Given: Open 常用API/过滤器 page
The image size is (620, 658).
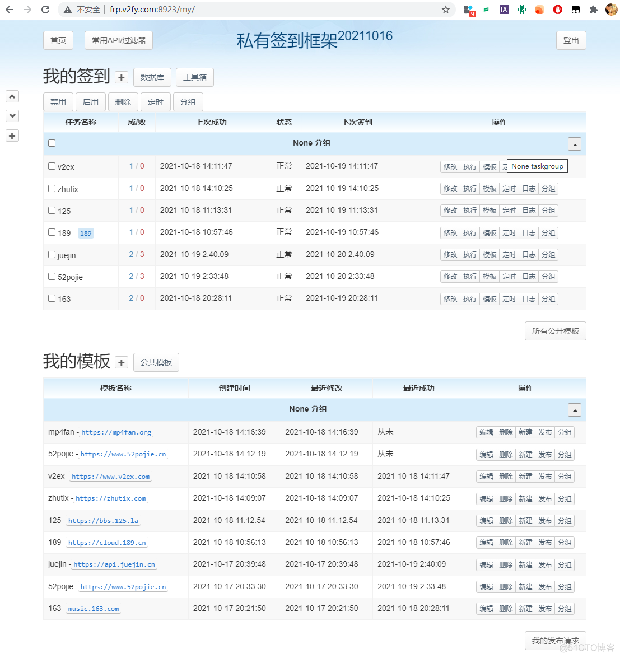Looking at the screenshot, I should point(119,40).
